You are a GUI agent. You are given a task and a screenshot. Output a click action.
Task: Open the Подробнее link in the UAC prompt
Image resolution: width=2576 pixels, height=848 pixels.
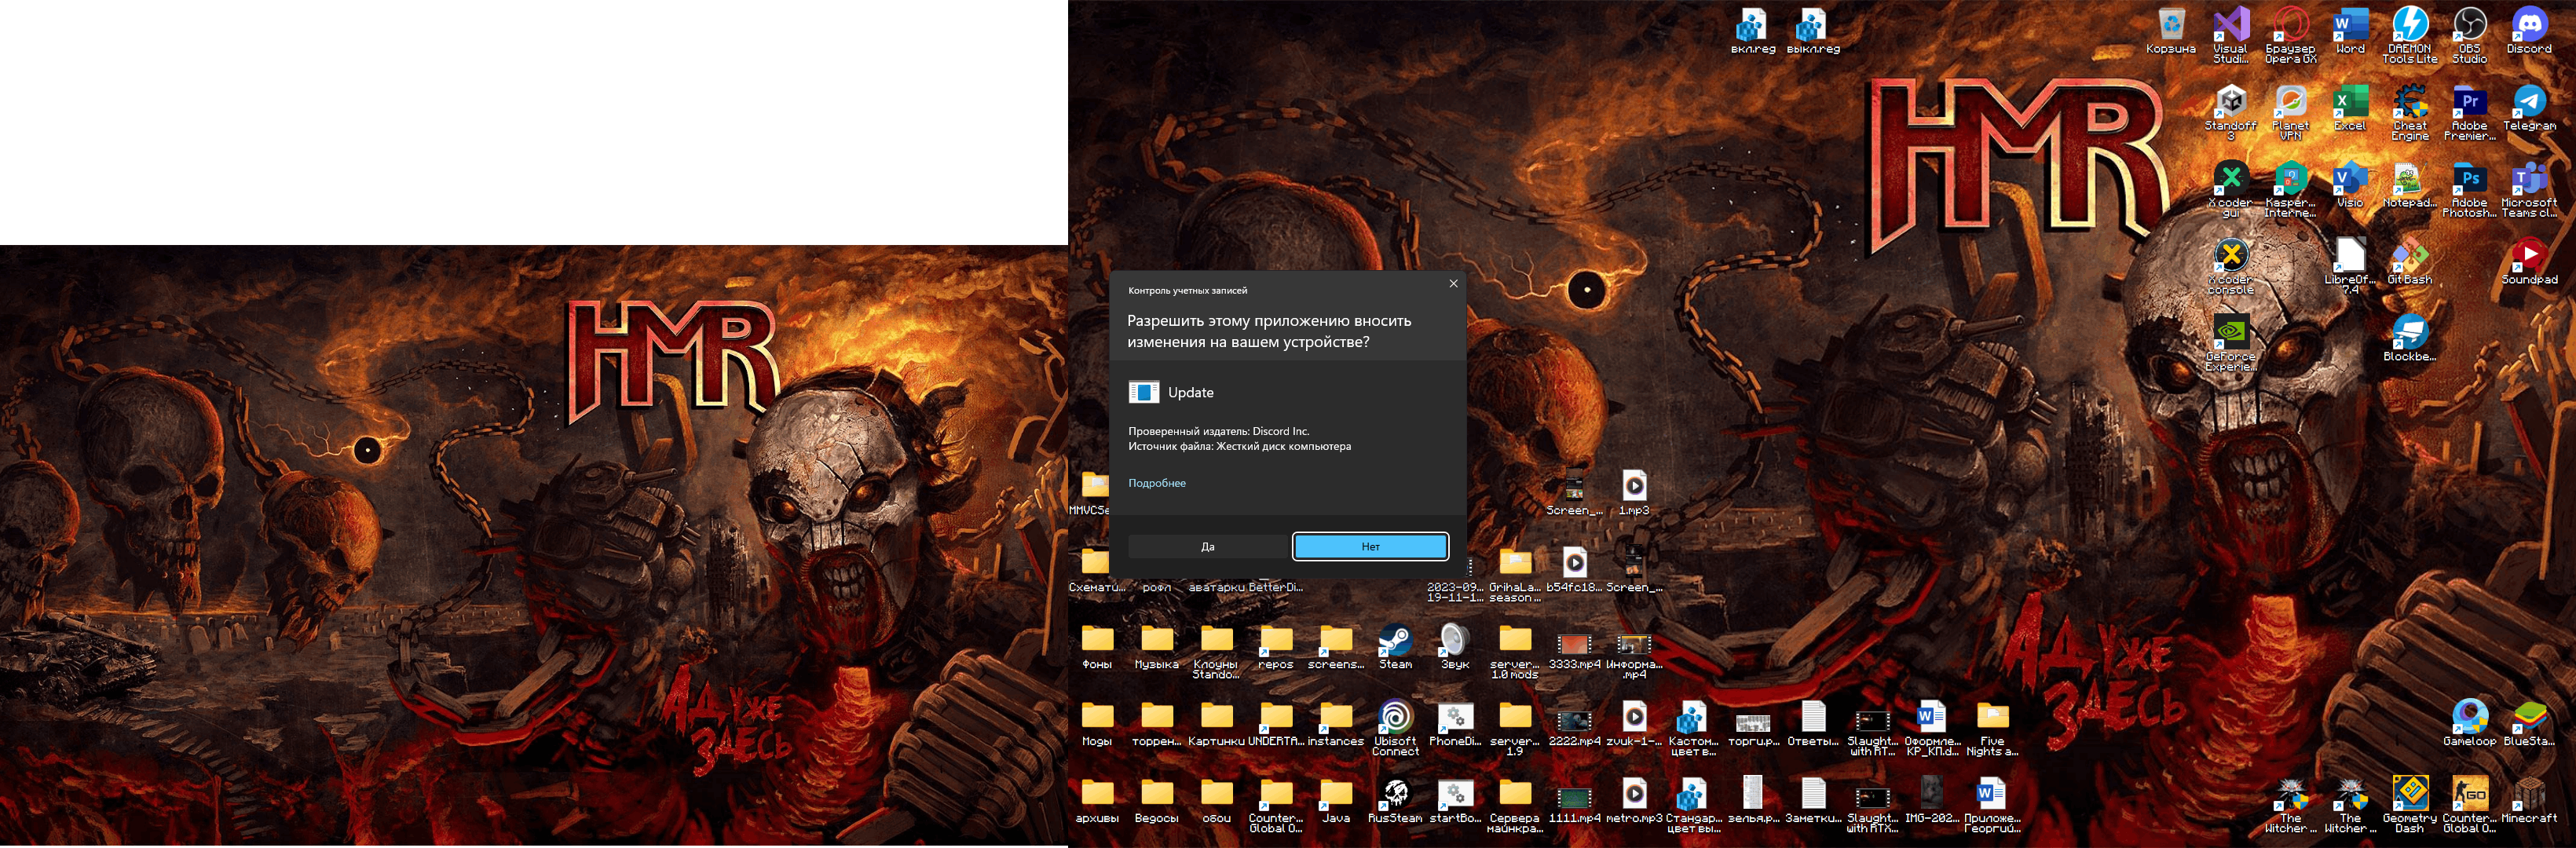(x=1157, y=483)
